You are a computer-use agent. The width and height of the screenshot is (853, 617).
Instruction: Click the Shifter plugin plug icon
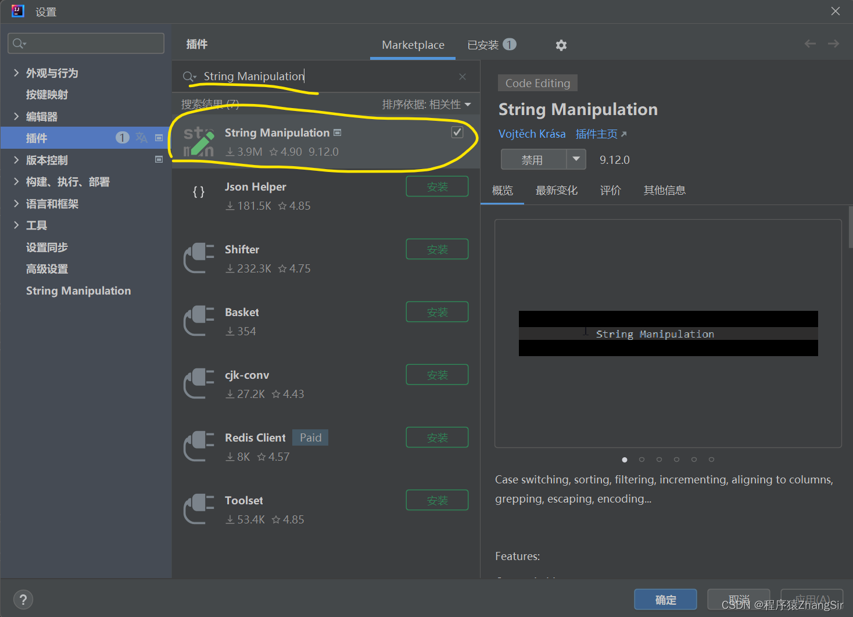[199, 258]
